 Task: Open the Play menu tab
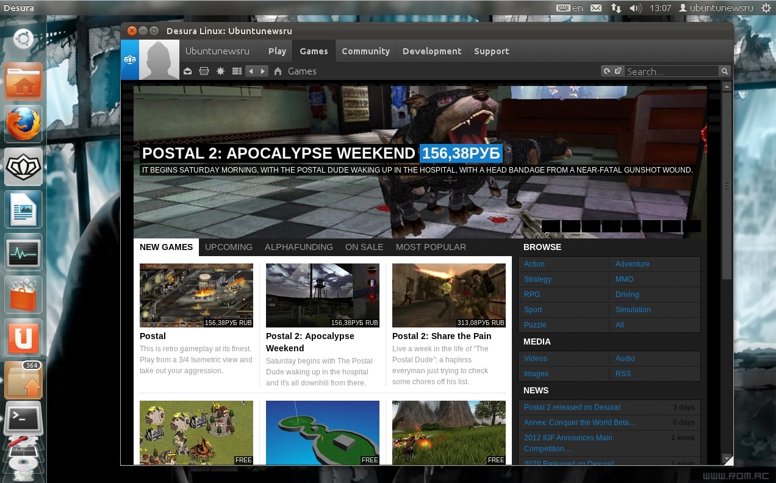(x=277, y=51)
